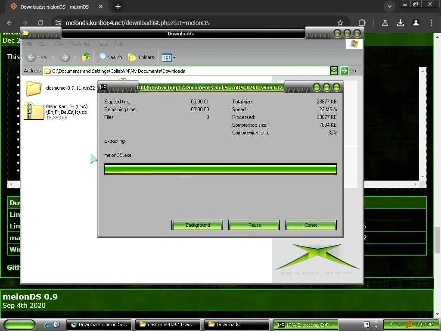Open the Edit menu in the explorer

click(43, 44)
